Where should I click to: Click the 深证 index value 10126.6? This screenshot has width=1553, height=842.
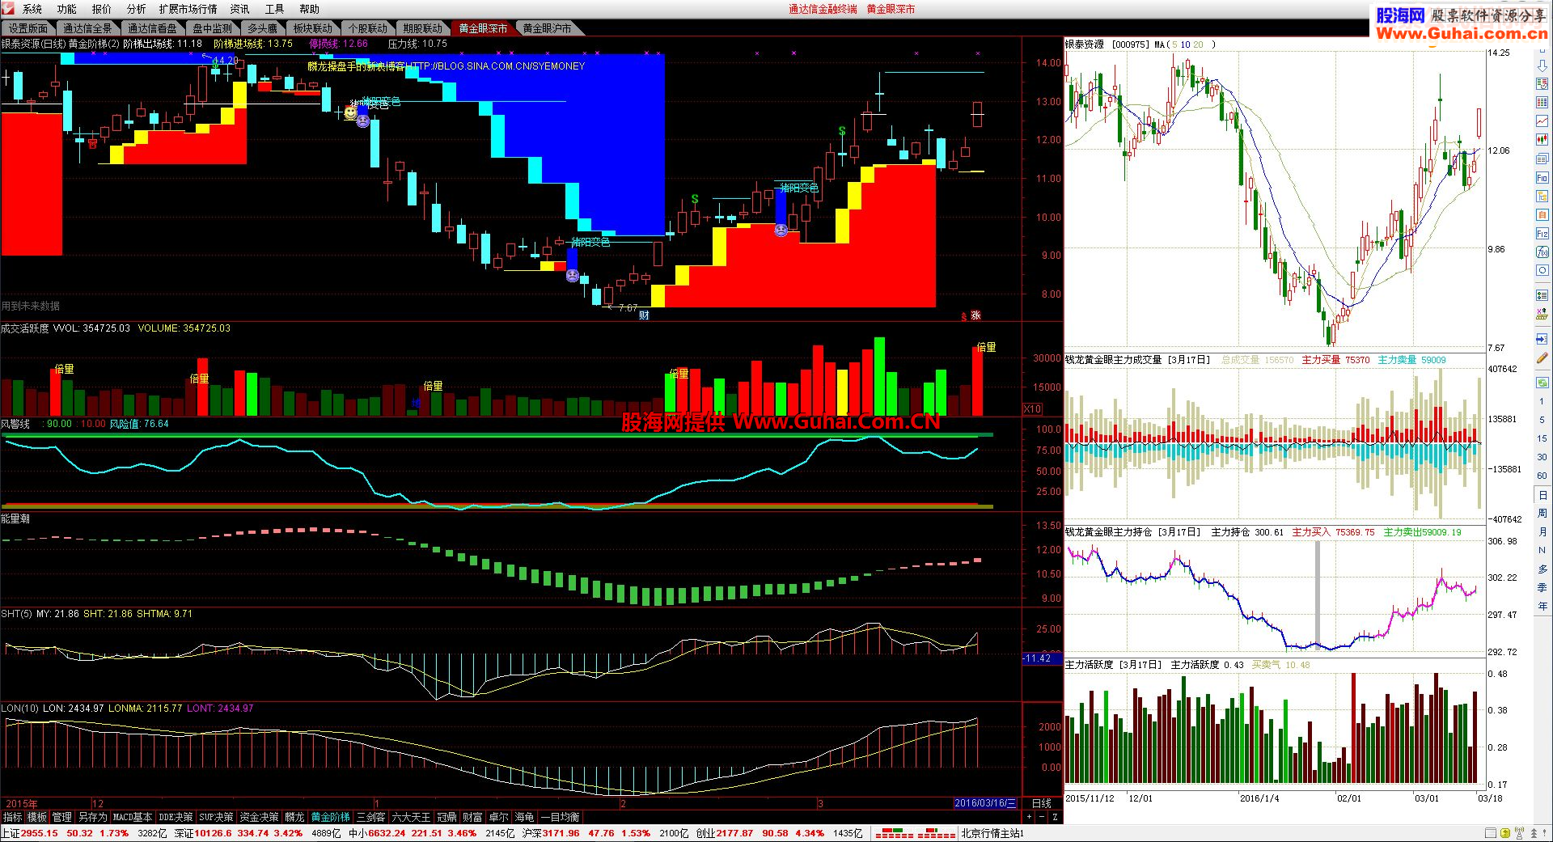coord(213,833)
